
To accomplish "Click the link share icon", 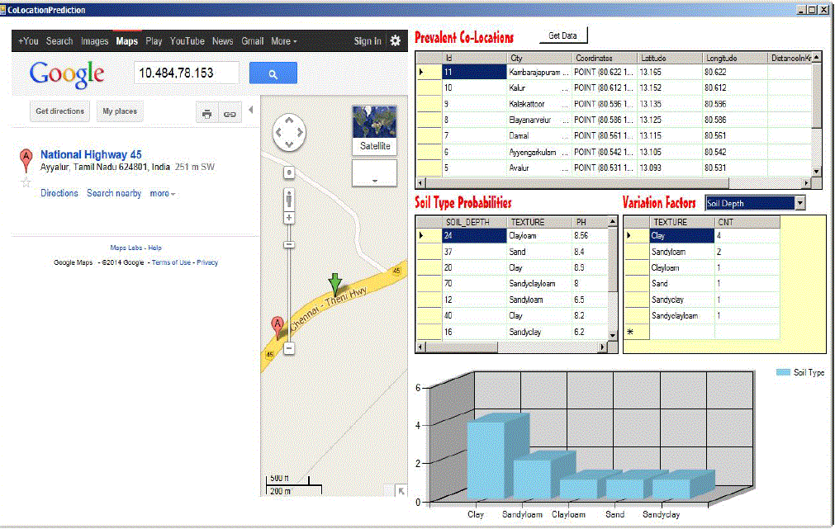I will pos(230,114).
